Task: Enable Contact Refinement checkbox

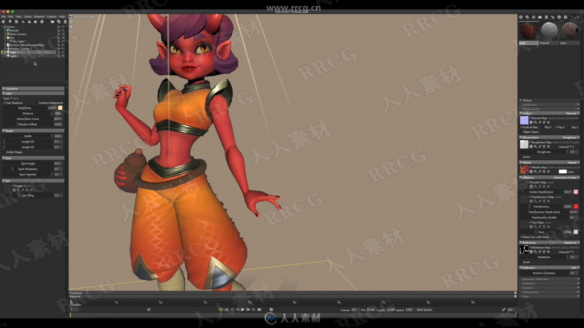Action: tap(37, 103)
